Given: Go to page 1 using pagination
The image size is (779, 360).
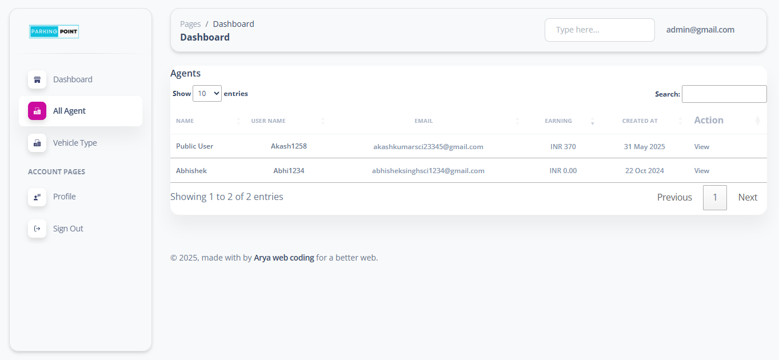Looking at the screenshot, I should (x=714, y=197).
